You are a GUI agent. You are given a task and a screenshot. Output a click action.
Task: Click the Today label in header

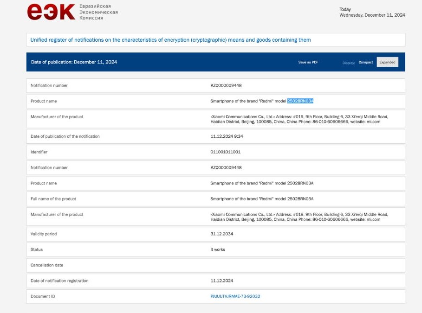pyautogui.click(x=345, y=9)
